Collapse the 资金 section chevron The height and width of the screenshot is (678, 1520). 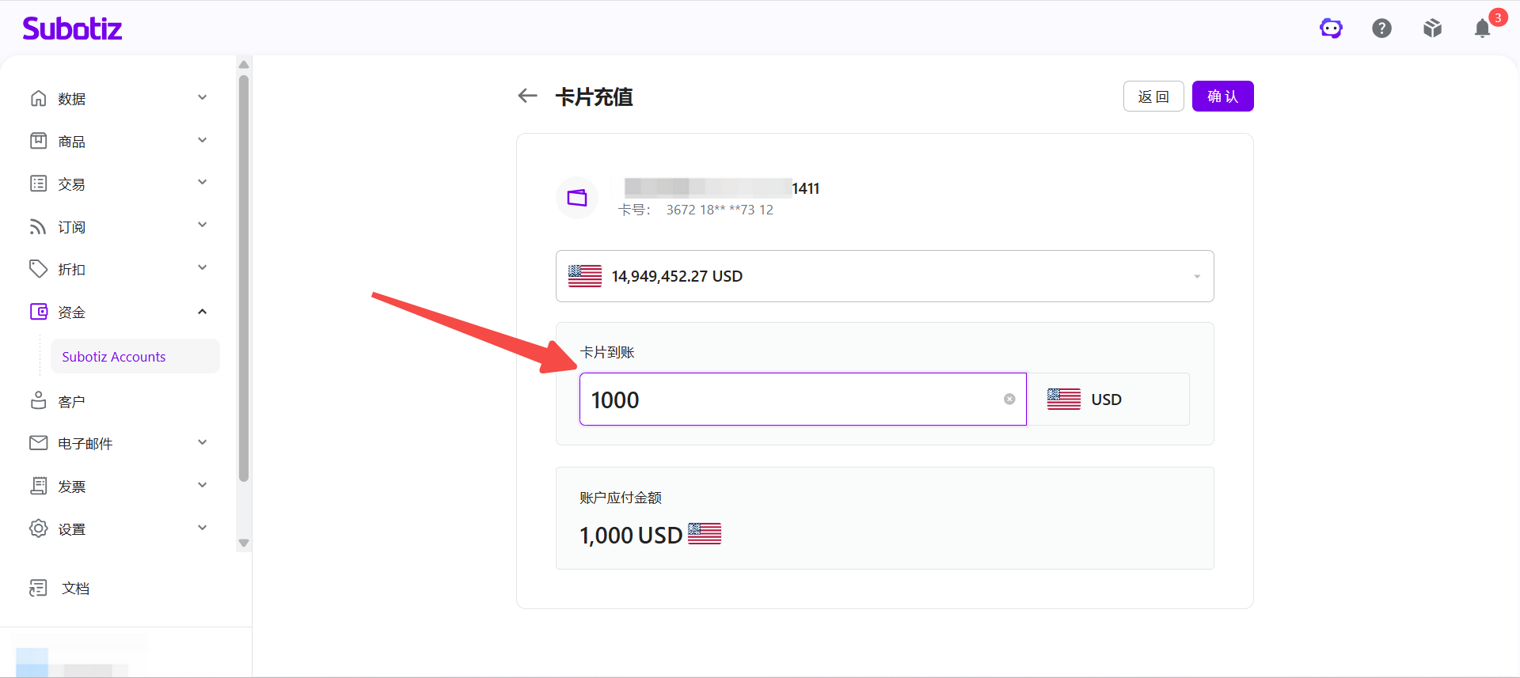202,312
